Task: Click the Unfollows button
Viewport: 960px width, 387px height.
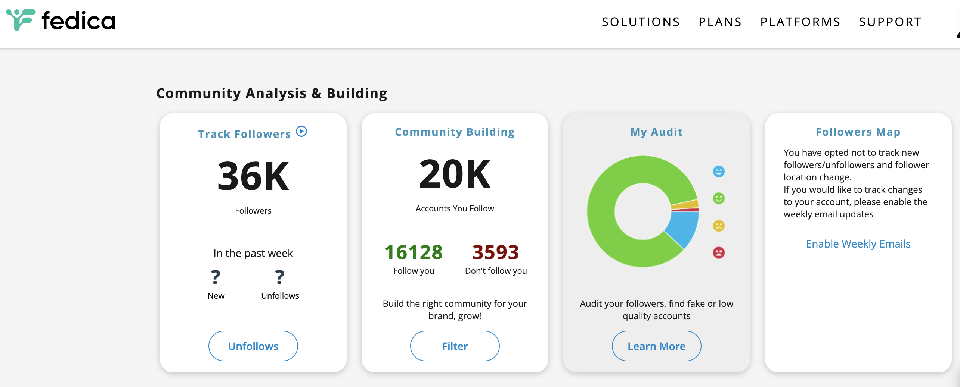Action: coord(253,346)
